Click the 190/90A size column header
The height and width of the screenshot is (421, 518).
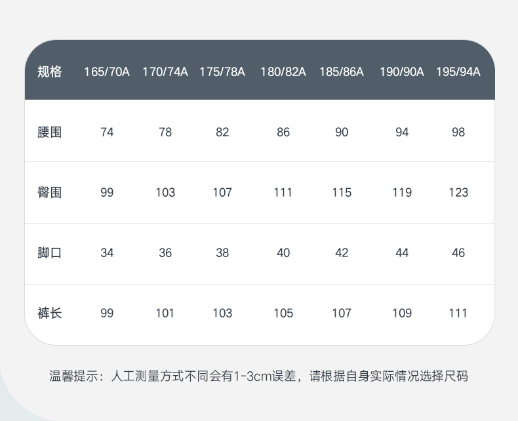point(402,71)
